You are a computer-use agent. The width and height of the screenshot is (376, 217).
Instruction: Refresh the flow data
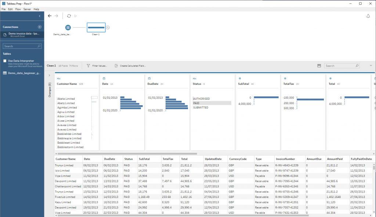coord(69,16)
